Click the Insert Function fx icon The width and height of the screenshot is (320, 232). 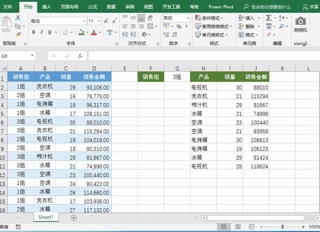click(80, 56)
